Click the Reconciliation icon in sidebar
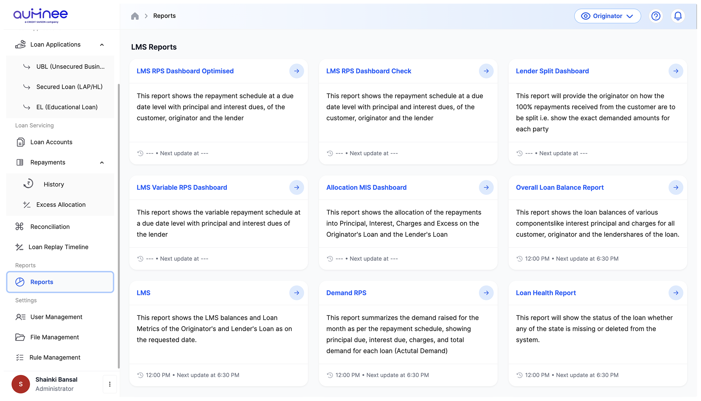The height and width of the screenshot is (401, 701). pos(20,227)
